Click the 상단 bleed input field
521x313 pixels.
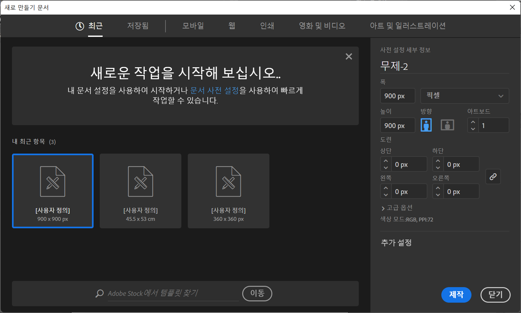[x=409, y=164]
